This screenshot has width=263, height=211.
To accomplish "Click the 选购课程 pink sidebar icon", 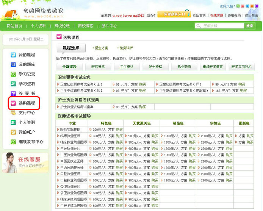I will (x=13, y=103).
